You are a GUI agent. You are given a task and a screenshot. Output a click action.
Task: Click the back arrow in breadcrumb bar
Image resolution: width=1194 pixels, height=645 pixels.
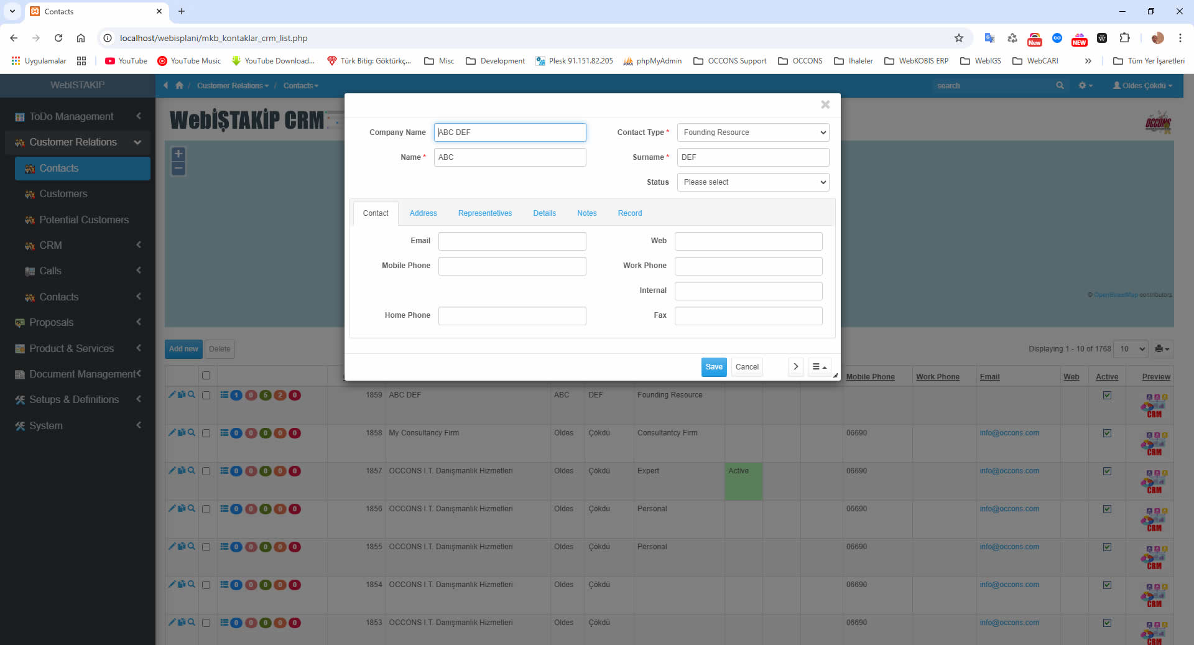pos(166,85)
